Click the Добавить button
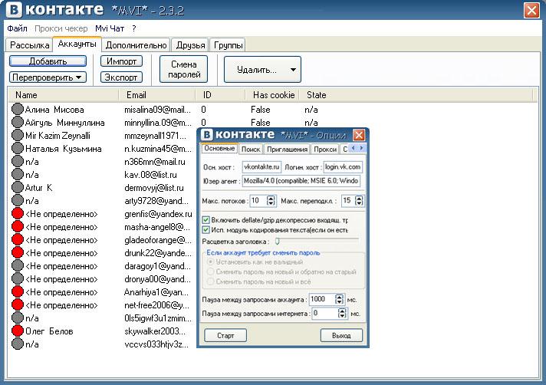The width and height of the screenshot is (546, 385). [48, 61]
